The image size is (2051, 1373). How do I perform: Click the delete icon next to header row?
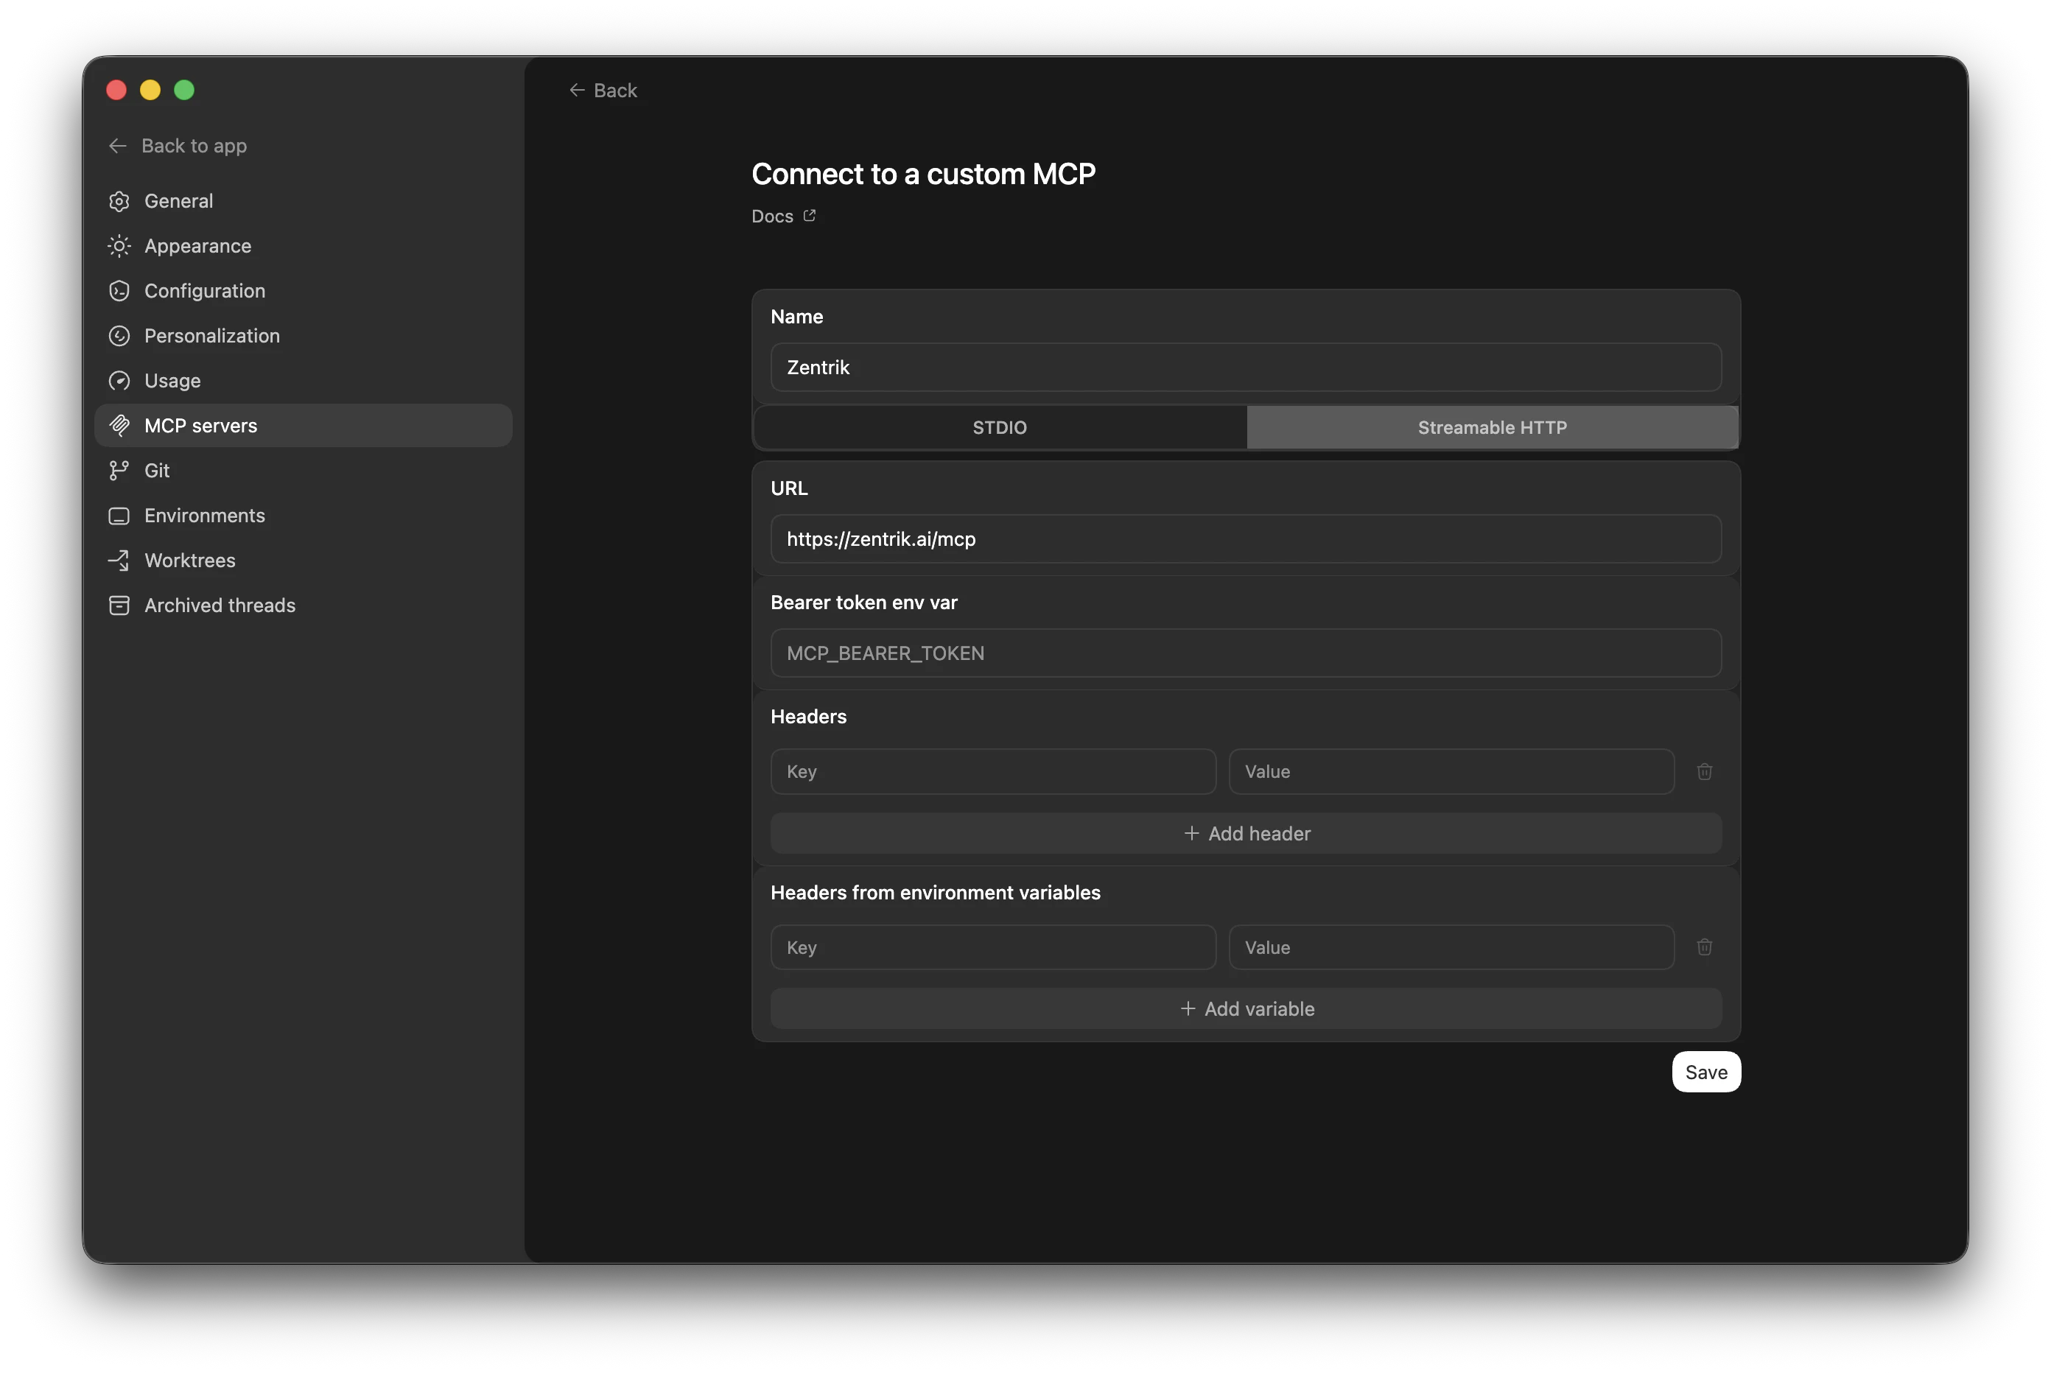coord(1704,771)
